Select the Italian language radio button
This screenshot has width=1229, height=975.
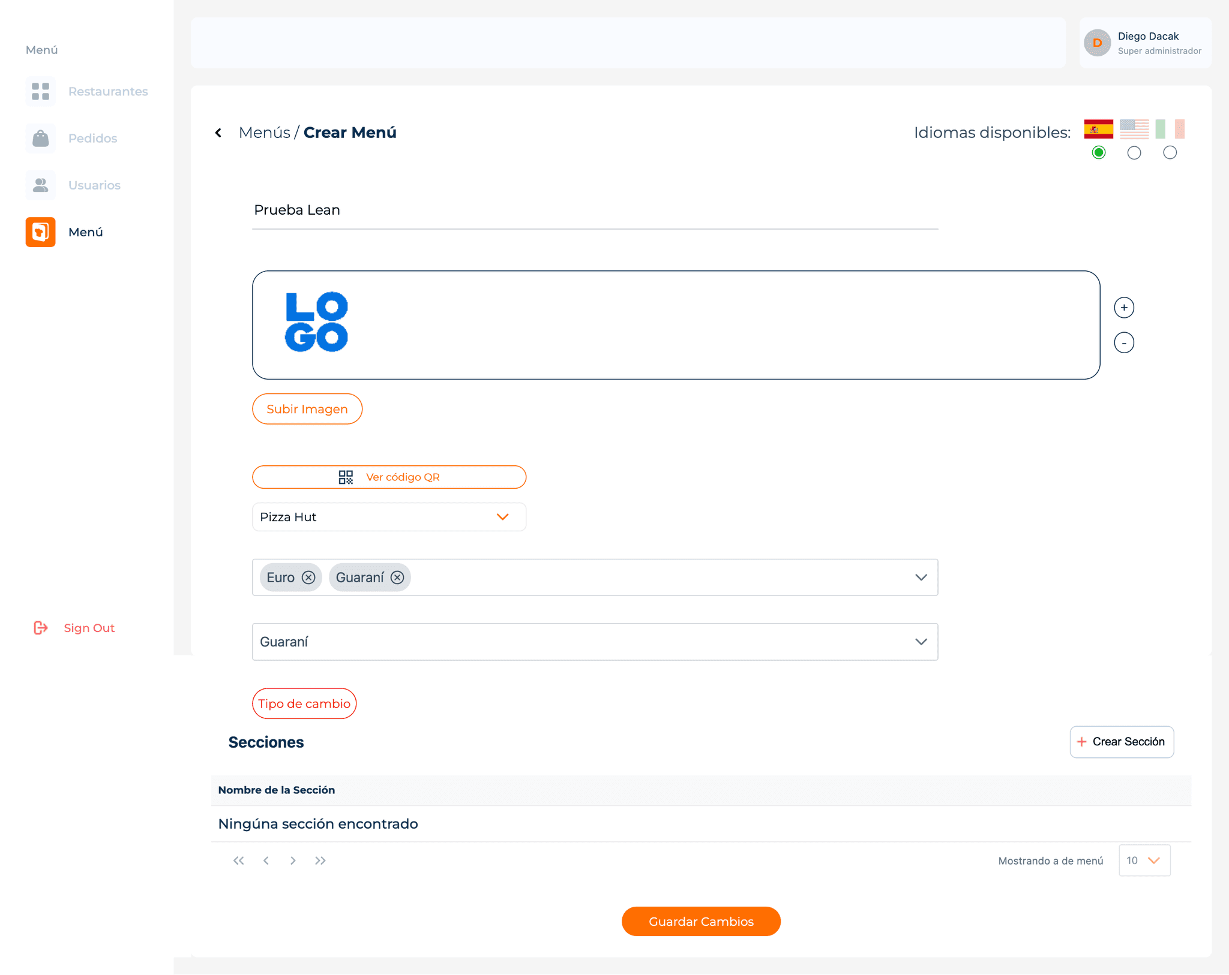pyautogui.click(x=1169, y=152)
